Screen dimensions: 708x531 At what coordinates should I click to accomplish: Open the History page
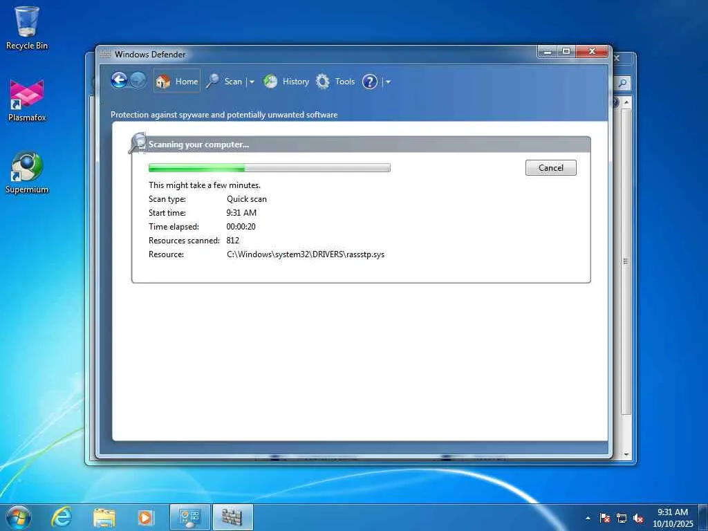click(x=286, y=82)
